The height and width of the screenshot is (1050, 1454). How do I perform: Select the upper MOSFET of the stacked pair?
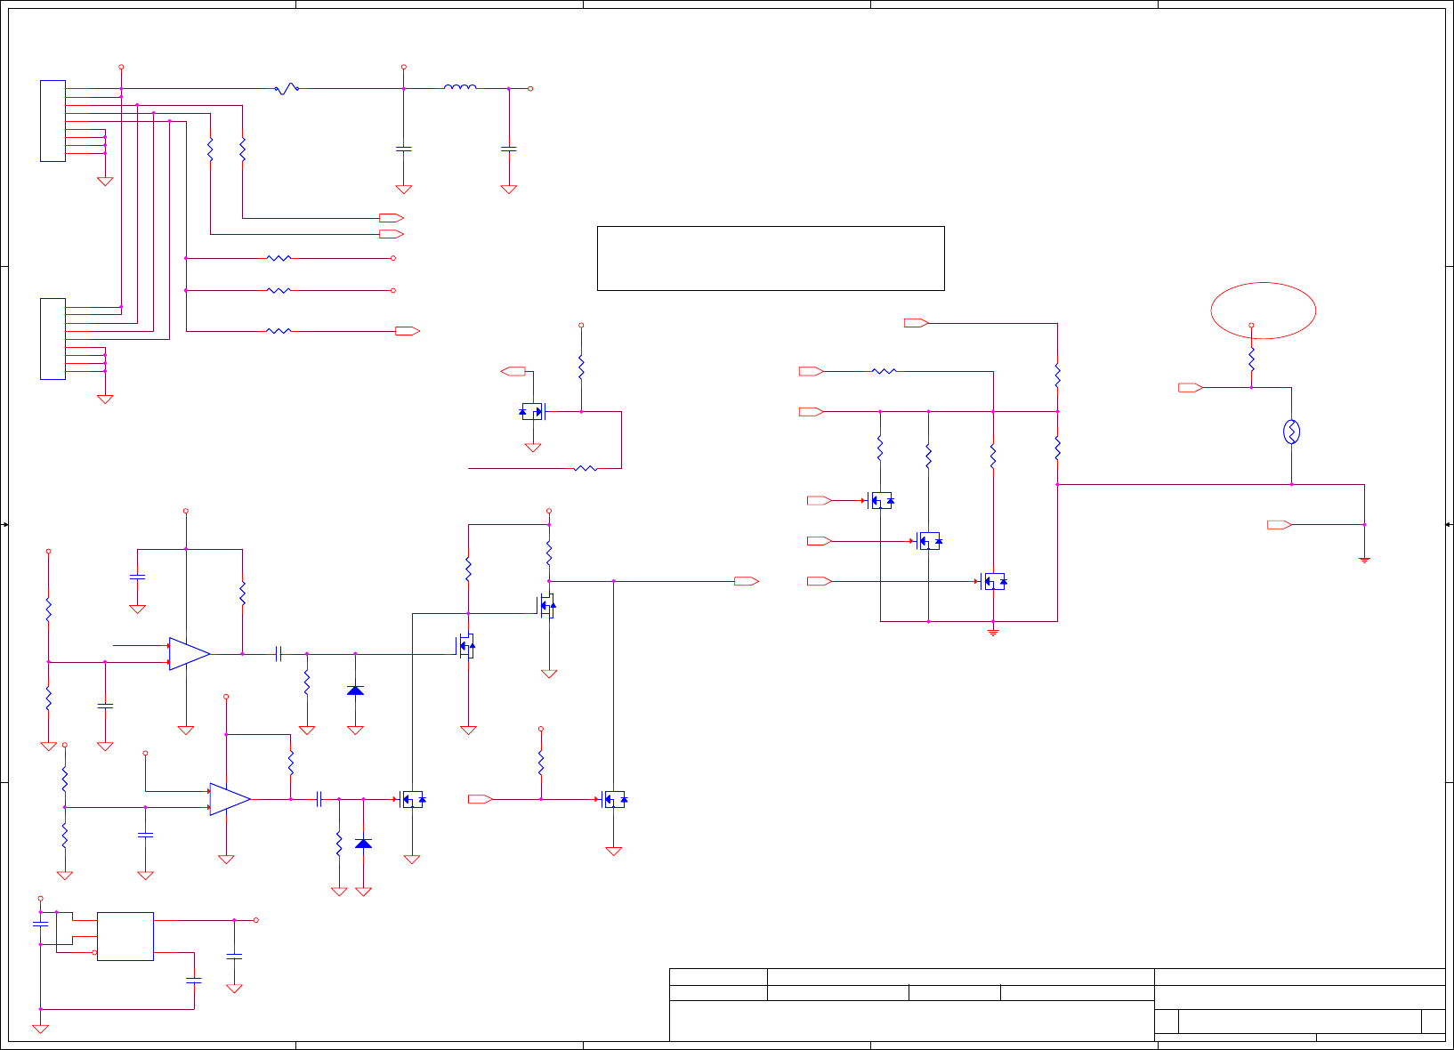coord(547,606)
